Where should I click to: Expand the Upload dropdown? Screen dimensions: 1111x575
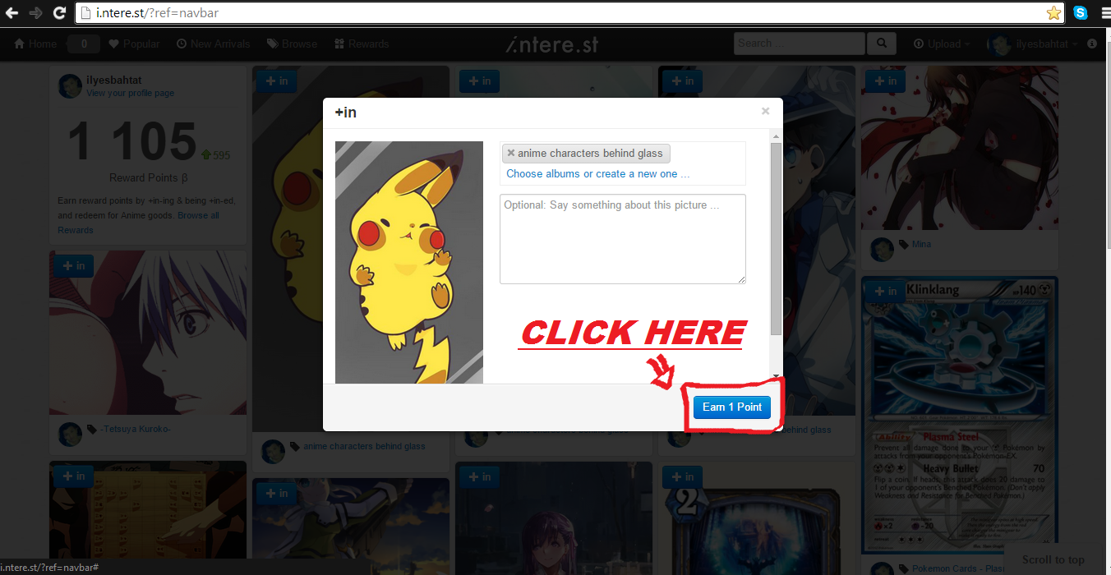[x=942, y=44]
